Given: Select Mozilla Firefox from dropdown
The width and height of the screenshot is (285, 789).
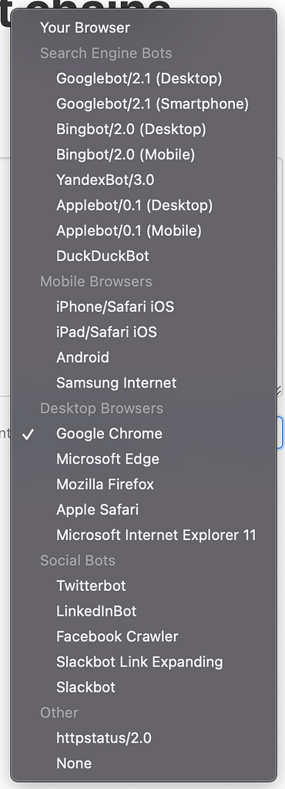Looking at the screenshot, I should point(144,484).
